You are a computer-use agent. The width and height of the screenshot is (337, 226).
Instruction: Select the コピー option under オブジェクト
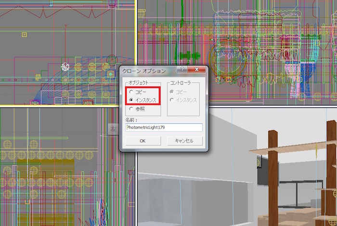[x=131, y=92]
